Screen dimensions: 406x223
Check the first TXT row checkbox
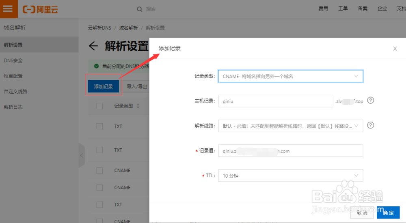click(x=99, y=126)
